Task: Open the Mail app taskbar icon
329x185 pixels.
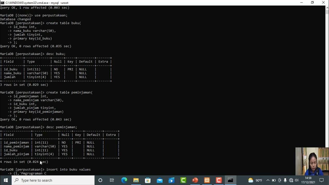Action: click(x=160, y=180)
